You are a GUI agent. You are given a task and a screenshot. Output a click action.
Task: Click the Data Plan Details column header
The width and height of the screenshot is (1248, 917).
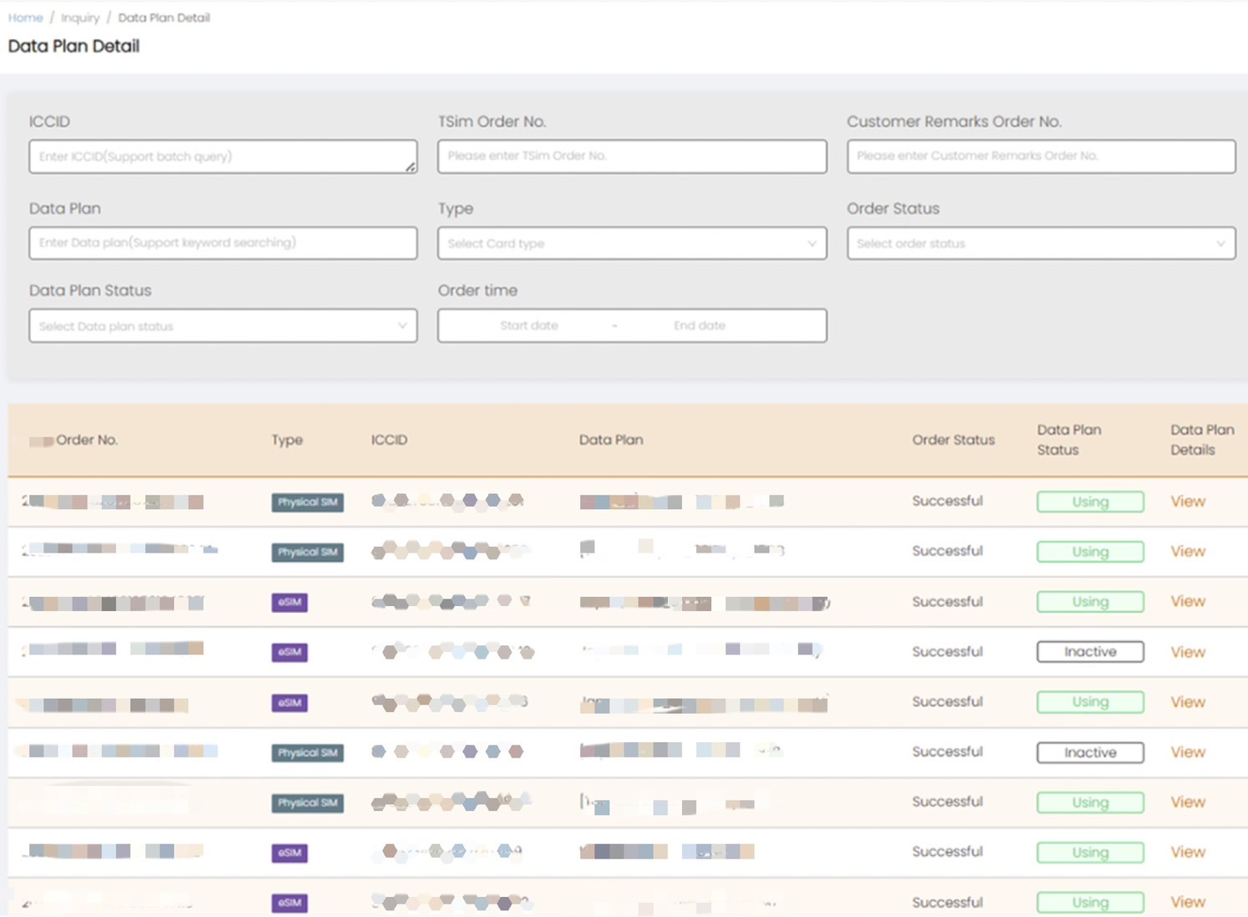click(1202, 440)
